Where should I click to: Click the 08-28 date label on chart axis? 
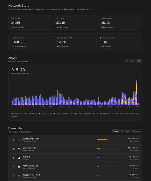point(60,107)
